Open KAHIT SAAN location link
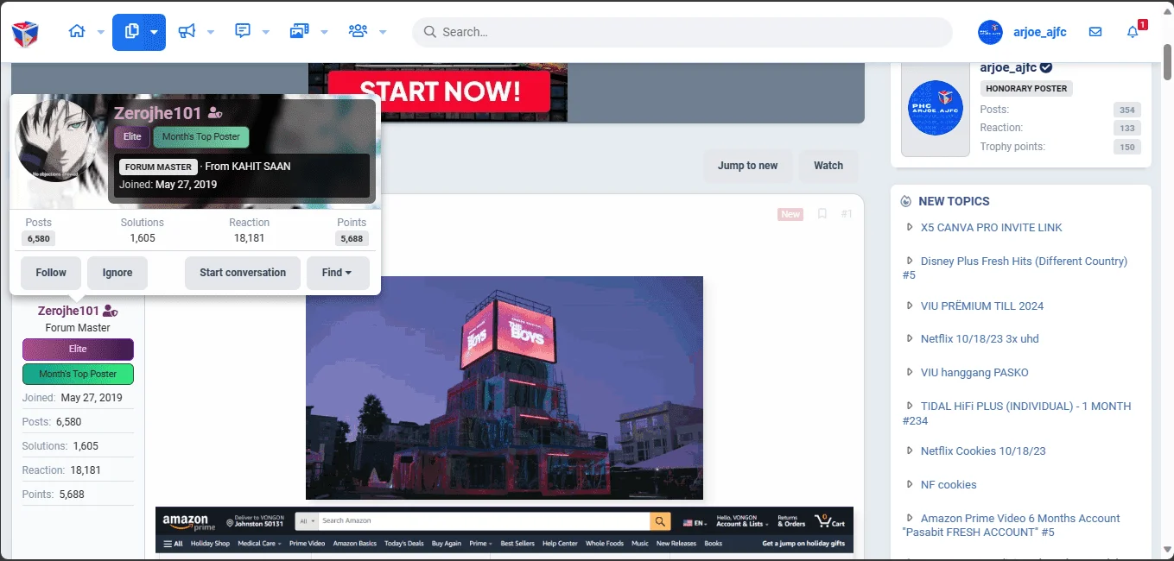1174x561 pixels. (x=261, y=167)
